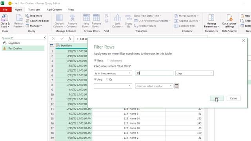Click the Merge Queries command
Viewport: 251px width, 141px height.
pyautogui.click(x=186, y=16)
